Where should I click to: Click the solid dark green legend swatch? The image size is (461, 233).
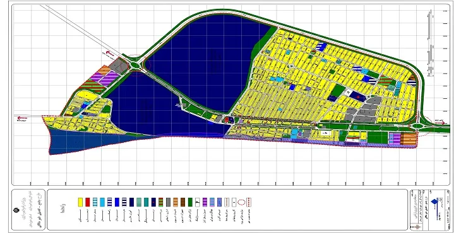(190, 202)
